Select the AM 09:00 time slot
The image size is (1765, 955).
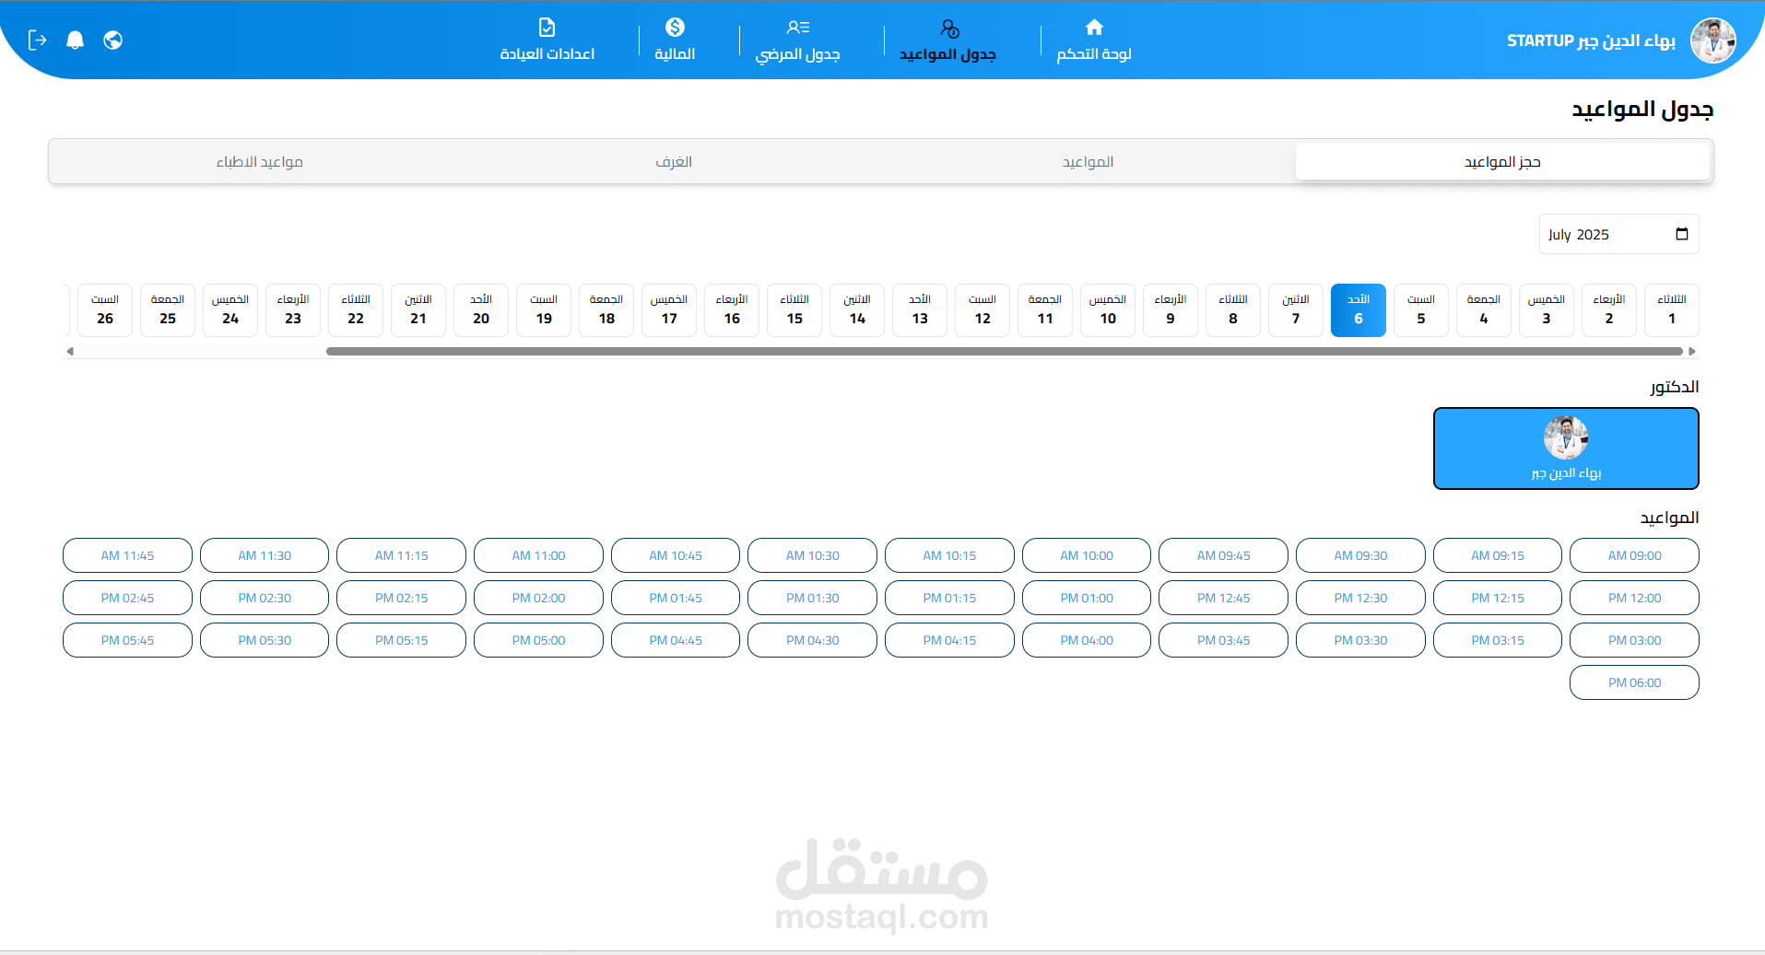click(x=1634, y=555)
